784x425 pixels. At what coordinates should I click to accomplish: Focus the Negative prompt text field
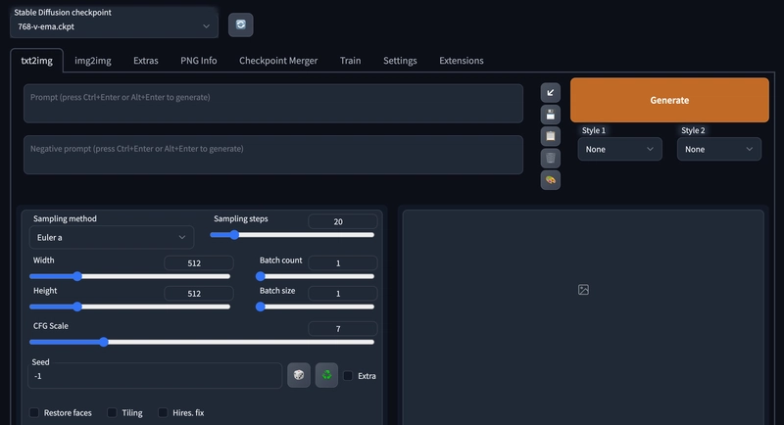click(x=273, y=155)
